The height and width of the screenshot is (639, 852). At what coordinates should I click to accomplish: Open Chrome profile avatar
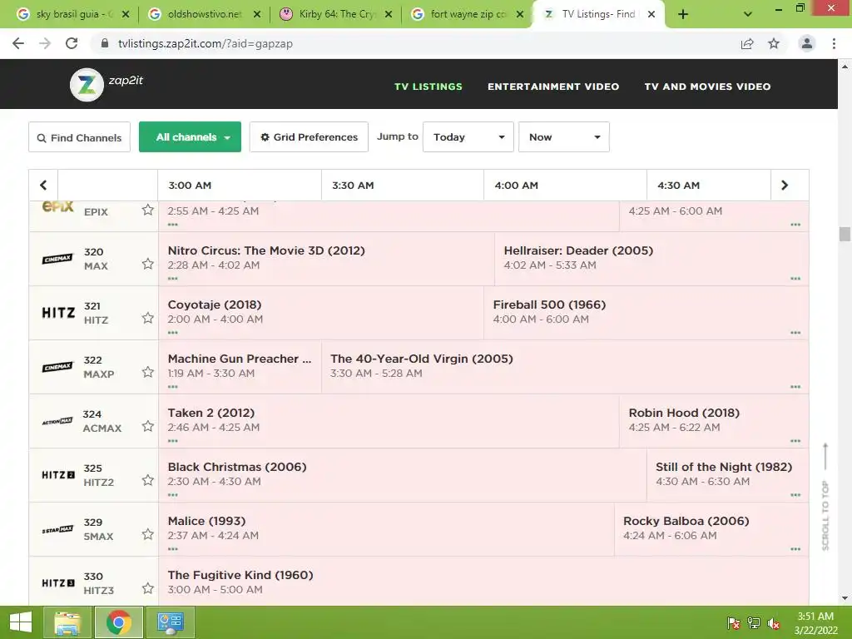pos(807,43)
